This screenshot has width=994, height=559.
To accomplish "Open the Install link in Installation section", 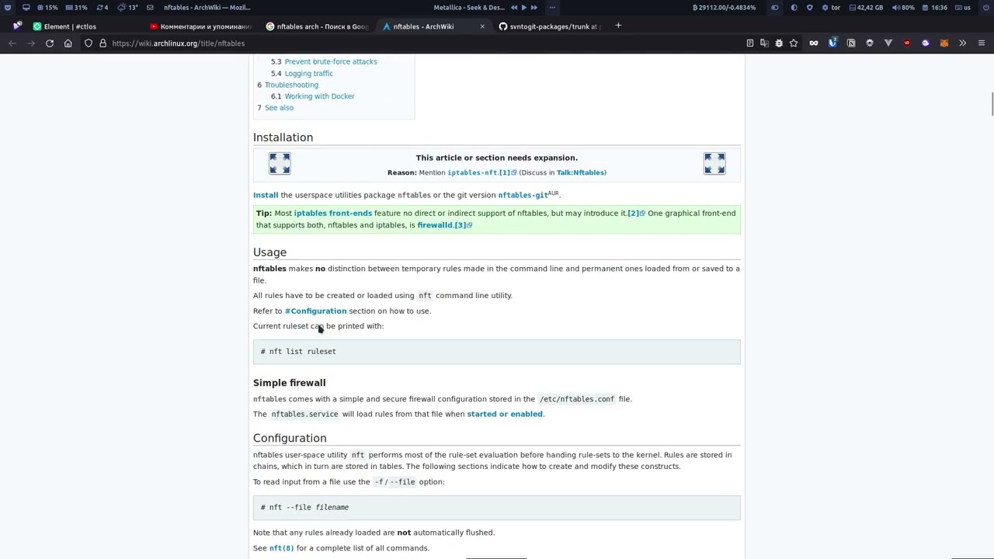I will [266, 195].
